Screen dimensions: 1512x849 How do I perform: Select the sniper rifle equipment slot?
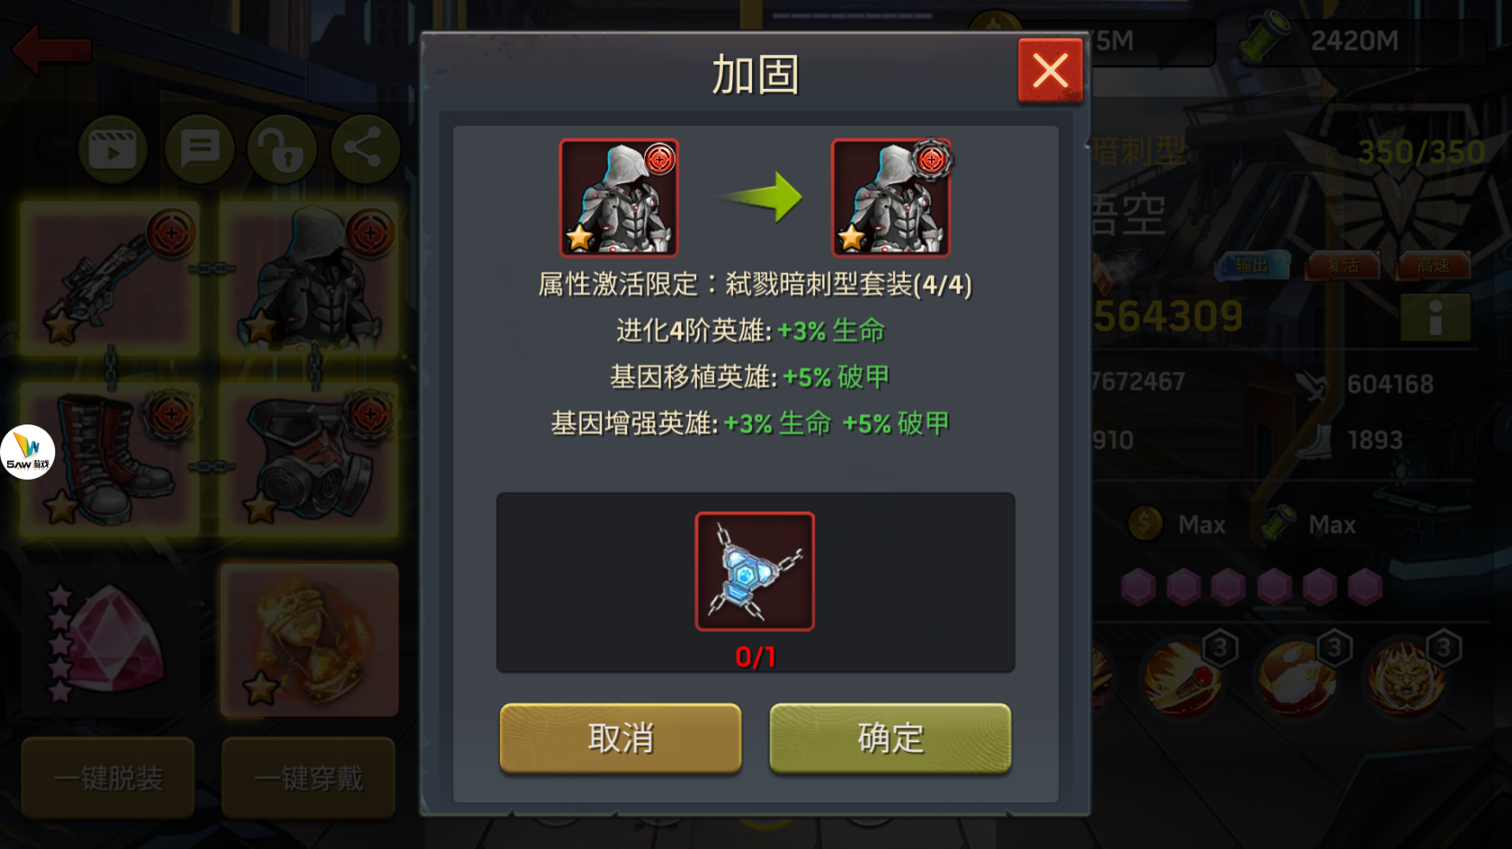tap(109, 279)
